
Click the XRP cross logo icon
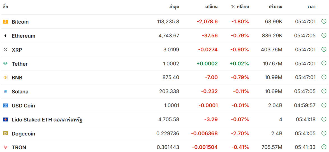[5, 50]
